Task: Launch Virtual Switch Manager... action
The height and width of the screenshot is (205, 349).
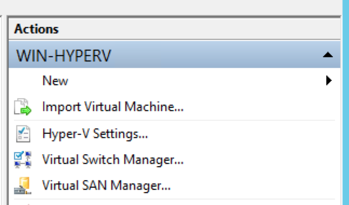Action: coord(113,160)
